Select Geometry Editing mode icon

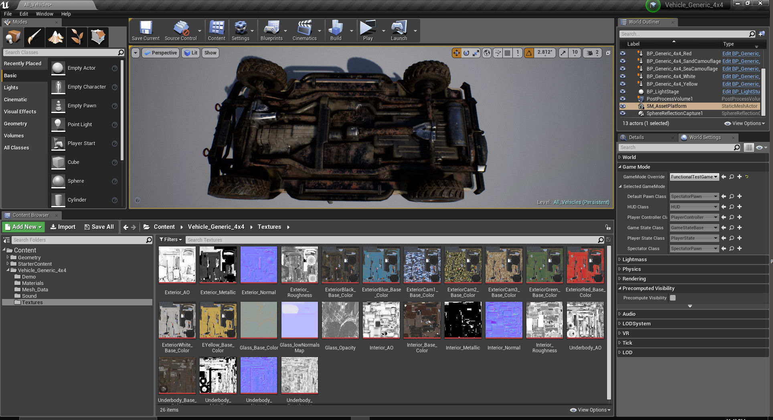[x=98, y=37]
